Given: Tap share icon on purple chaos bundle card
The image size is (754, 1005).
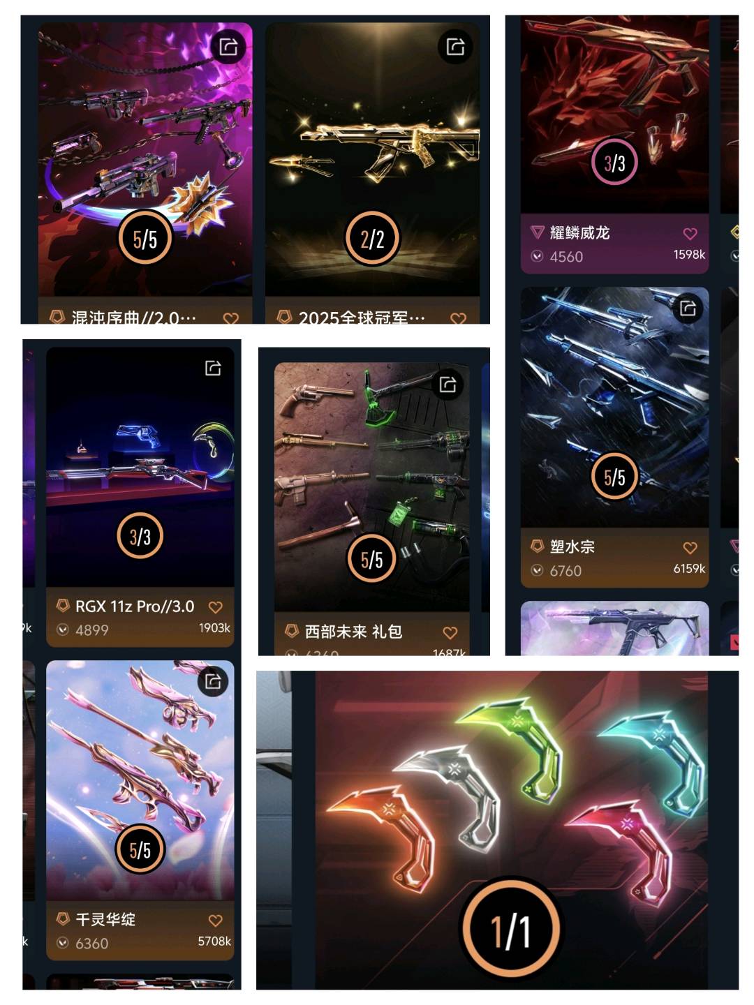Looking at the screenshot, I should tap(228, 47).
